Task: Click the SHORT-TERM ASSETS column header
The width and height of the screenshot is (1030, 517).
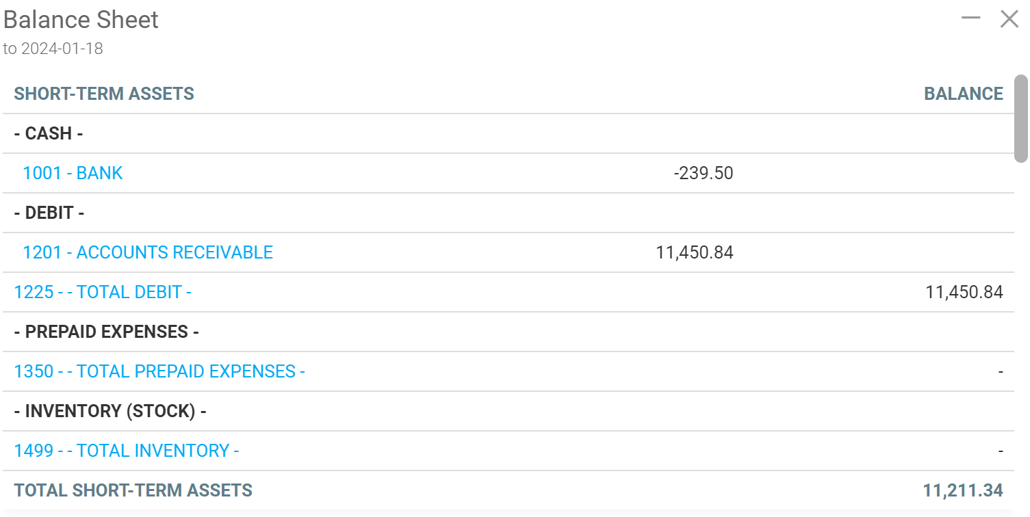Action: coord(104,94)
